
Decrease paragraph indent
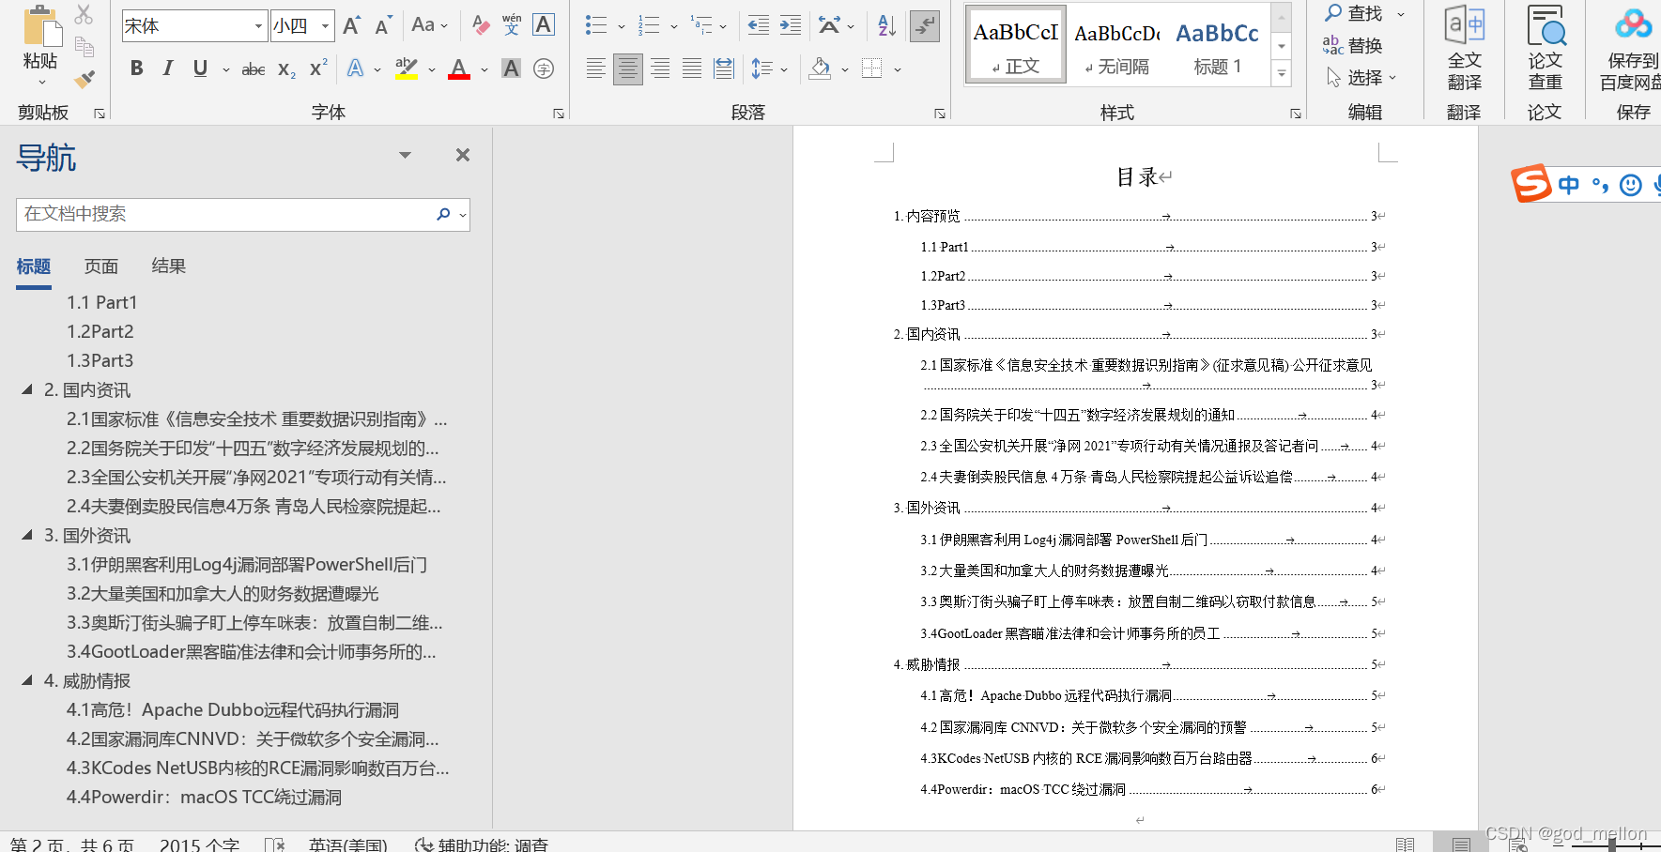coord(759,25)
